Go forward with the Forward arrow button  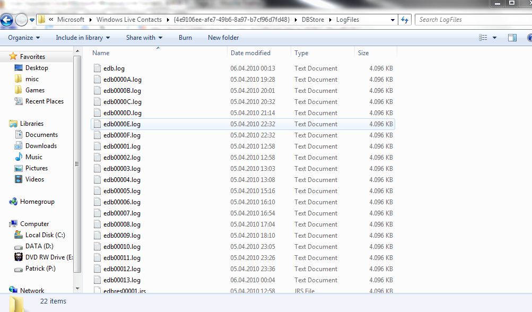[x=21, y=20]
